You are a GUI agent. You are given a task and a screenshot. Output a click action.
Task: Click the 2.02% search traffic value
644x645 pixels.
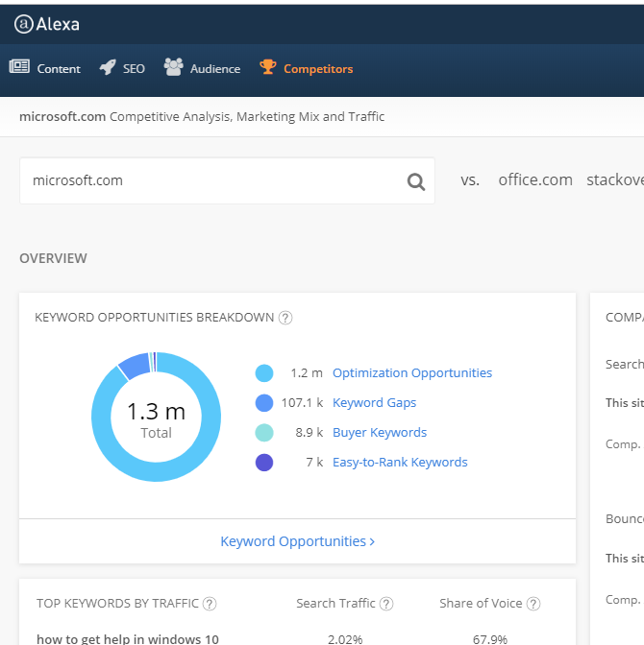tap(345, 639)
